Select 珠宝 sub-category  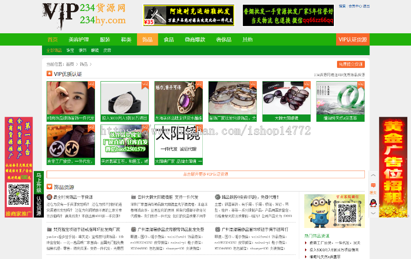pos(70,50)
